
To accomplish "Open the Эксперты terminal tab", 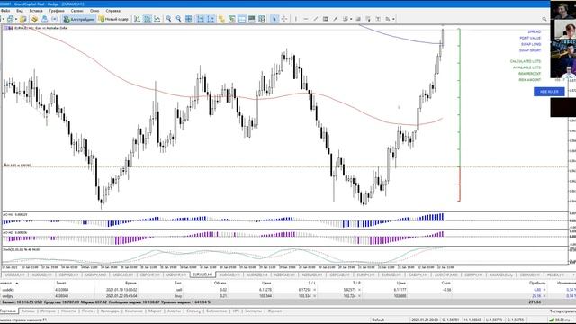I will pyautogui.click(x=254, y=311).
